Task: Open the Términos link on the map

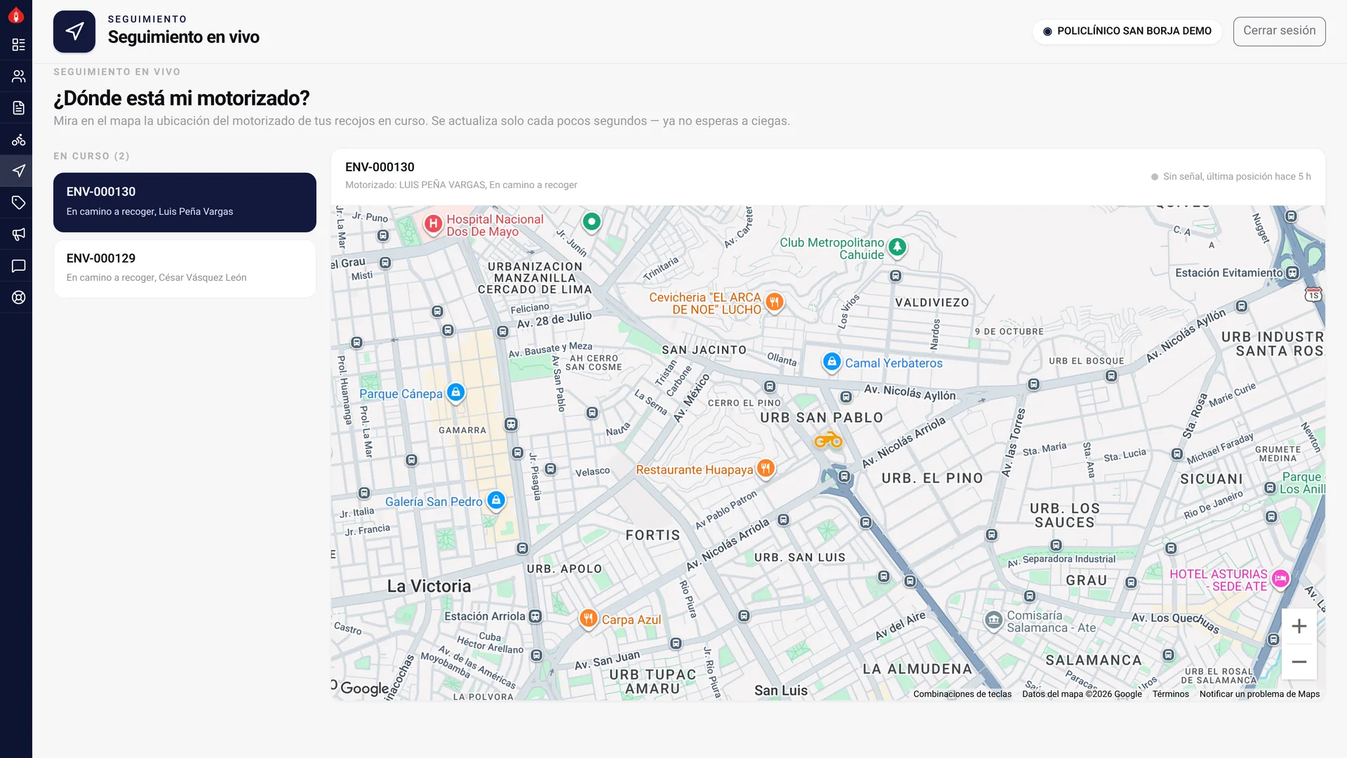Action: click(x=1170, y=694)
